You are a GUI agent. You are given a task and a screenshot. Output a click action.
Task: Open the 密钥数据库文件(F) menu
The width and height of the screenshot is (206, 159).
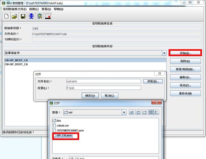pos(15,9)
